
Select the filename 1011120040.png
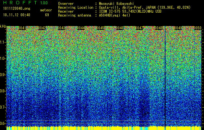point(17,8)
